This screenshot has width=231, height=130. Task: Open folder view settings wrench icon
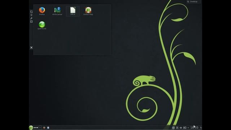click(31, 18)
